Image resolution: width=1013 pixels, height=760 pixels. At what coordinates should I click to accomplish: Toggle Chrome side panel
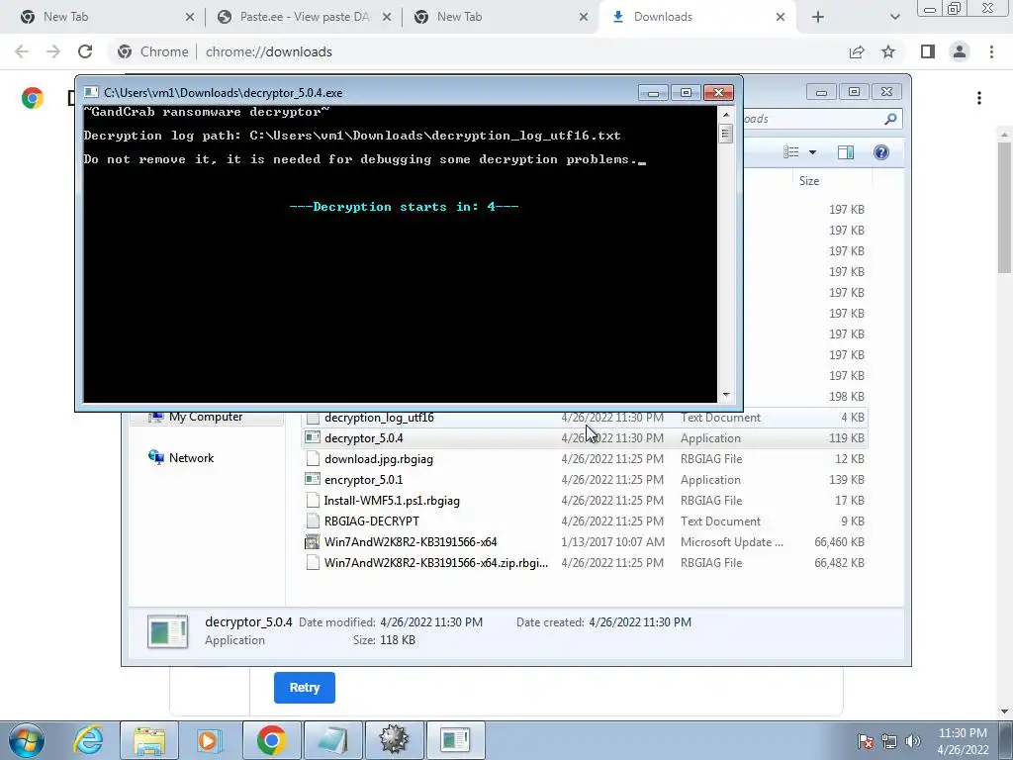[928, 51]
